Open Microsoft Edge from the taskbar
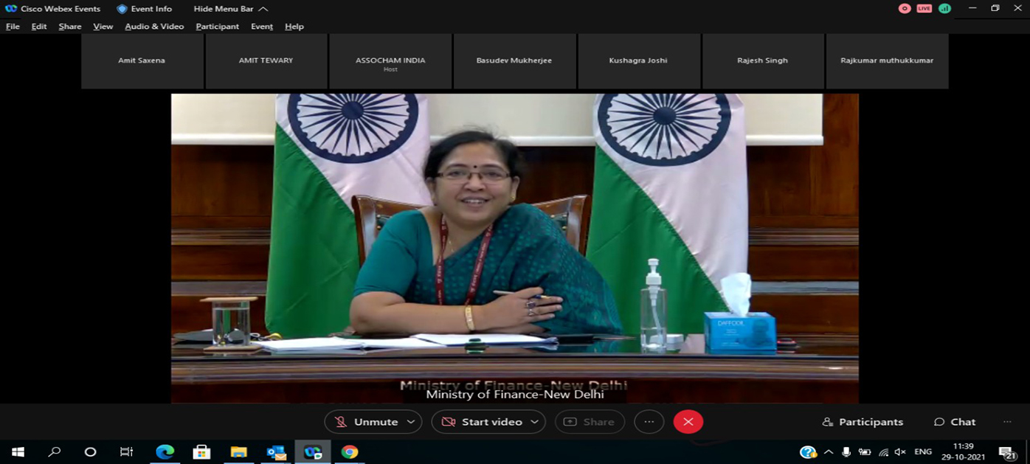Screen dimensions: 1030x464 tap(165, 452)
